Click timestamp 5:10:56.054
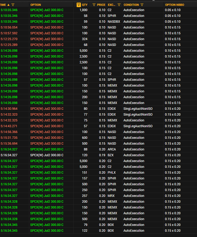This screenshot has height=237, width=197. pos(9,27)
